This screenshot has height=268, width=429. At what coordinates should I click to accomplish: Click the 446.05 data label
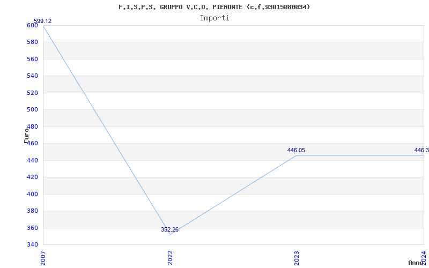click(297, 150)
